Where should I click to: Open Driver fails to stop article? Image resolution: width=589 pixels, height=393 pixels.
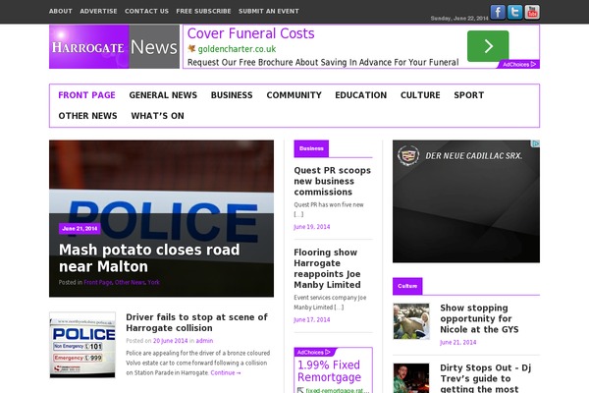pos(197,322)
